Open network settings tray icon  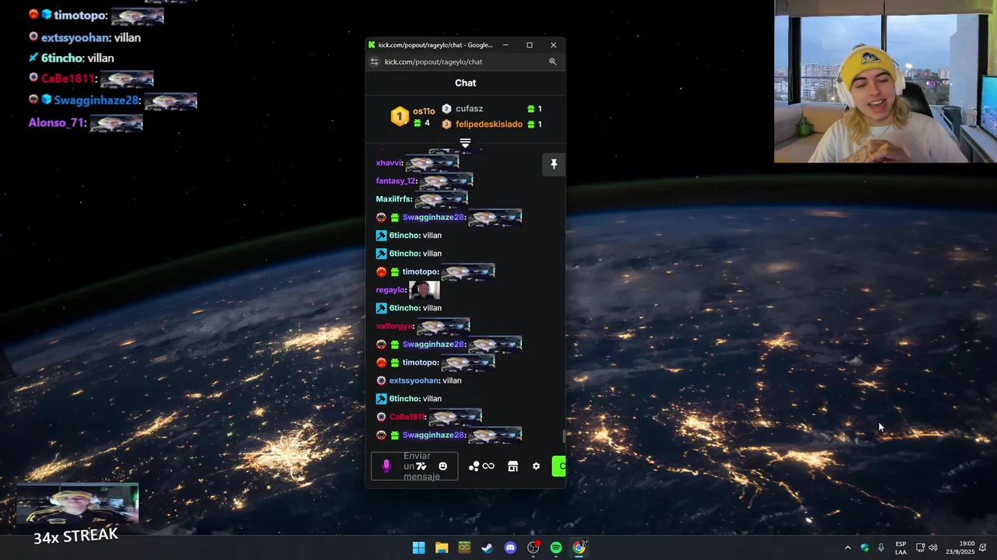pos(920,548)
